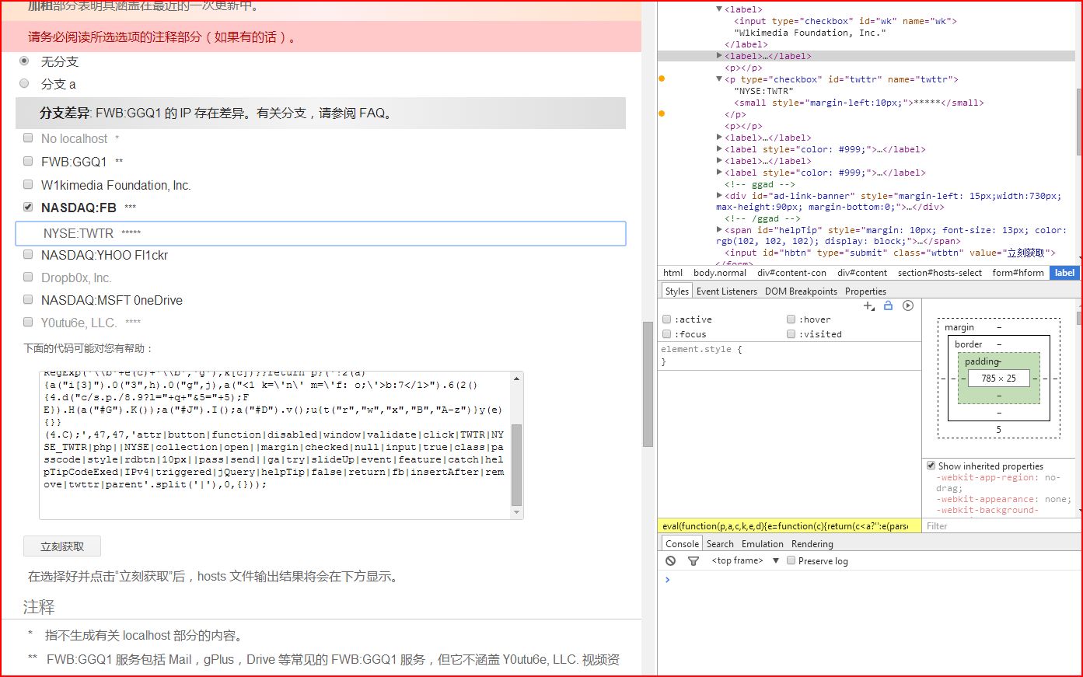The image size is (1083, 677).
Task: Select the 分支 a radio button
Action: tap(24, 83)
